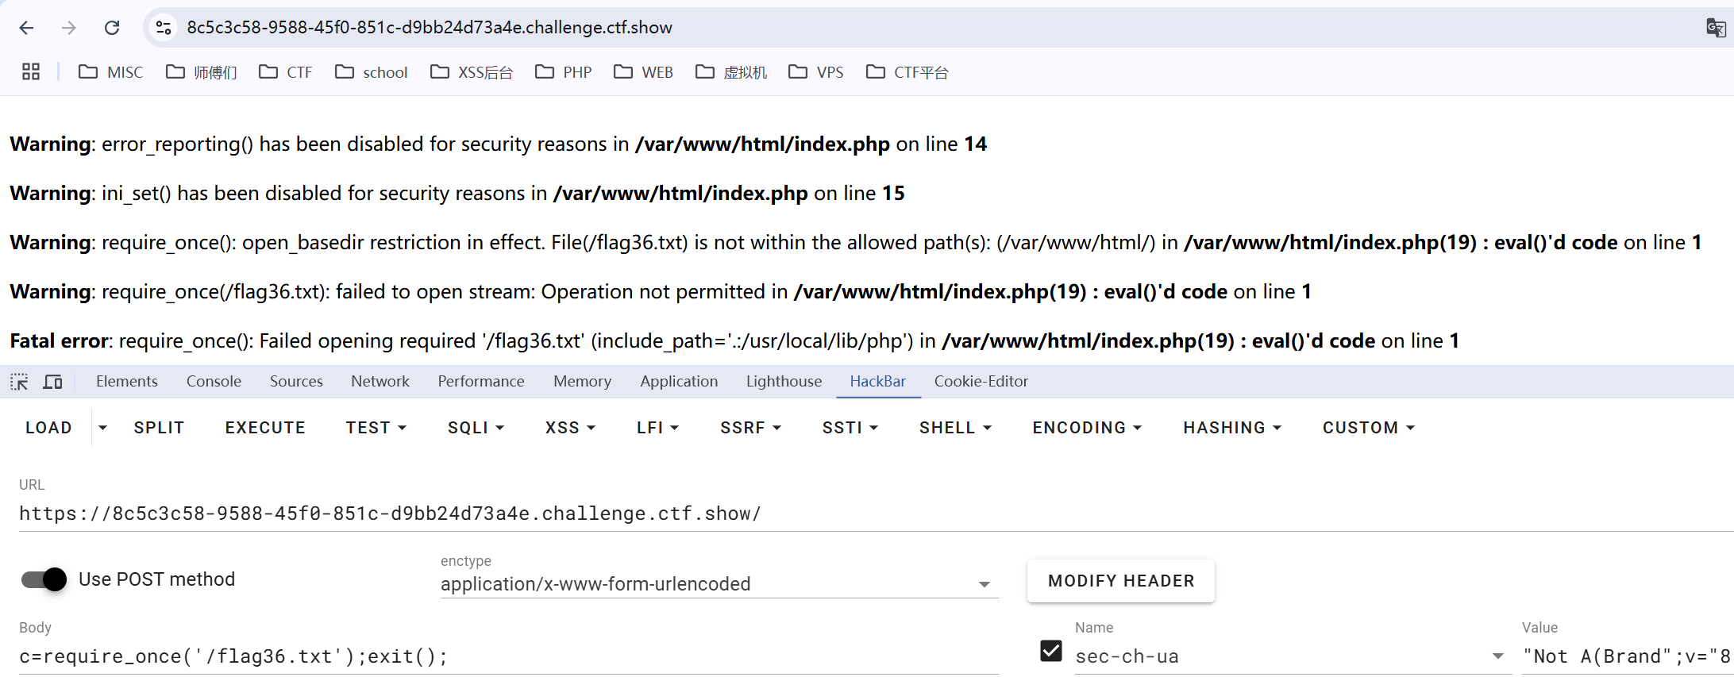Toggle the device toolbar icon

pyautogui.click(x=53, y=382)
